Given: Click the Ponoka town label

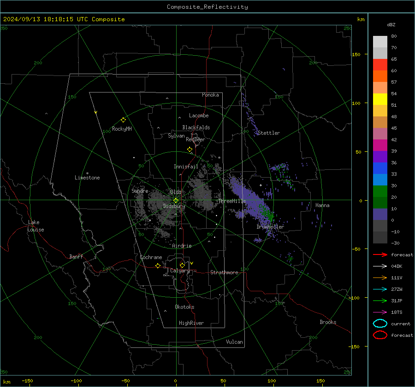Looking at the screenshot, I should point(210,95).
